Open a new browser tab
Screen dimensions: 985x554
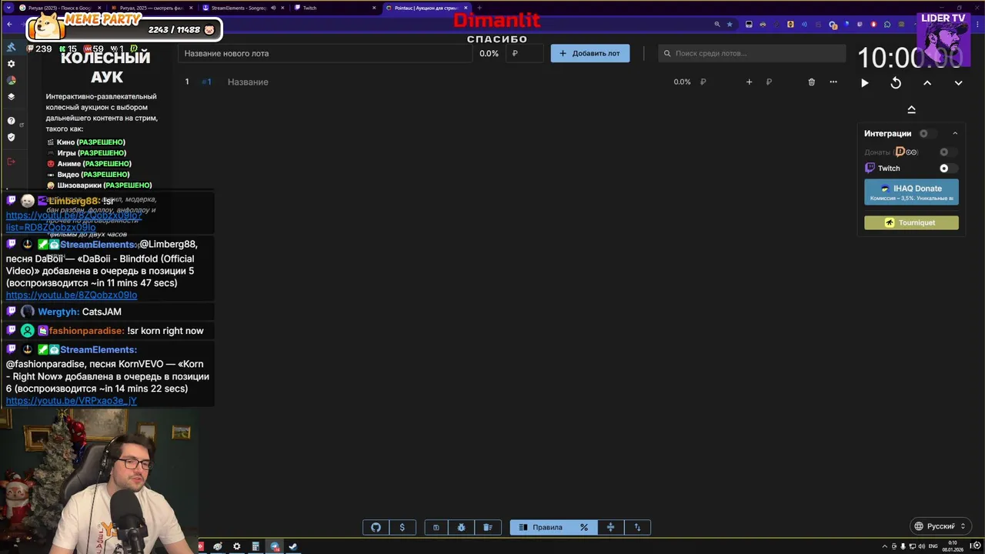[479, 8]
